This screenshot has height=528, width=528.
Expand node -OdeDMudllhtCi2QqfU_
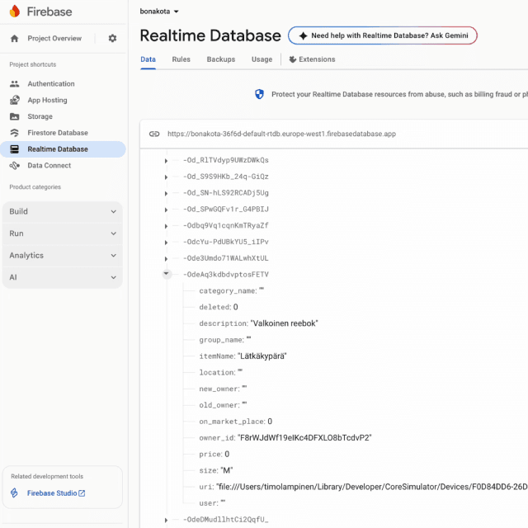[166, 521]
